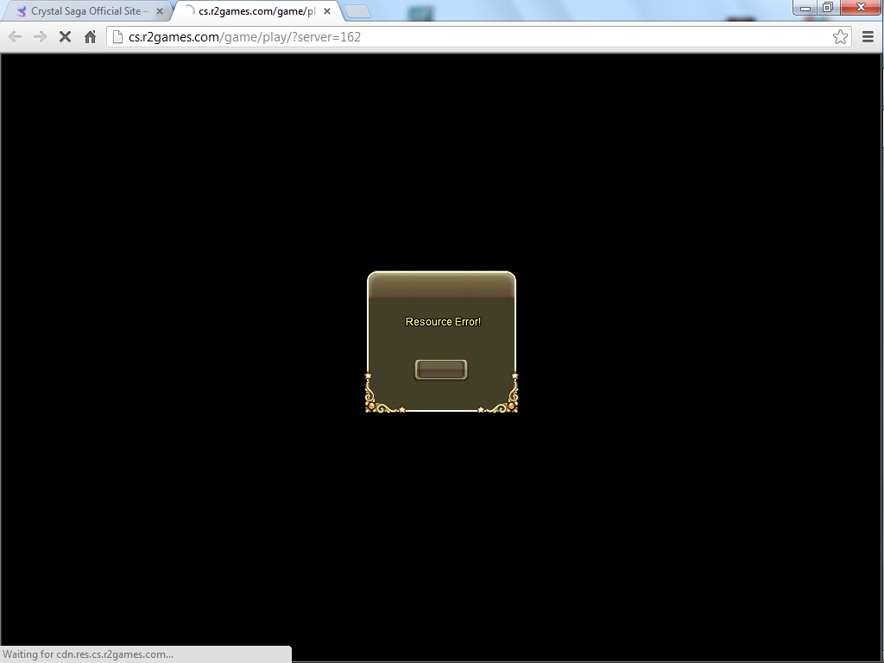Open a new browser tab

click(357, 11)
